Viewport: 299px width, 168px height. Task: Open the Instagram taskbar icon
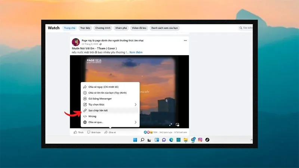[200, 140]
